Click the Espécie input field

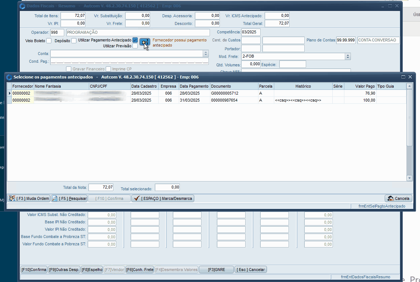(x=293, y=64)
